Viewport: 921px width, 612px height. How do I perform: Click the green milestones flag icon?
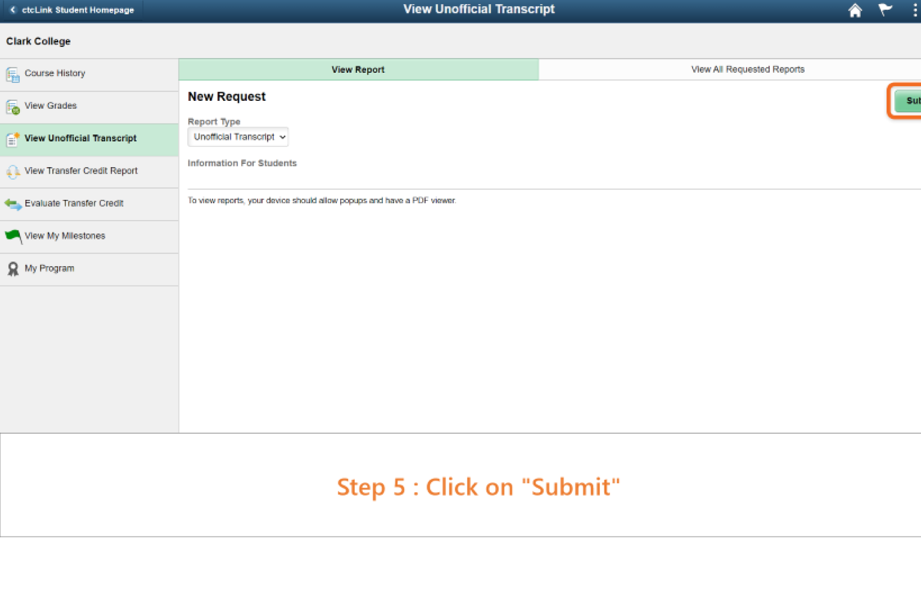point(12,236)
